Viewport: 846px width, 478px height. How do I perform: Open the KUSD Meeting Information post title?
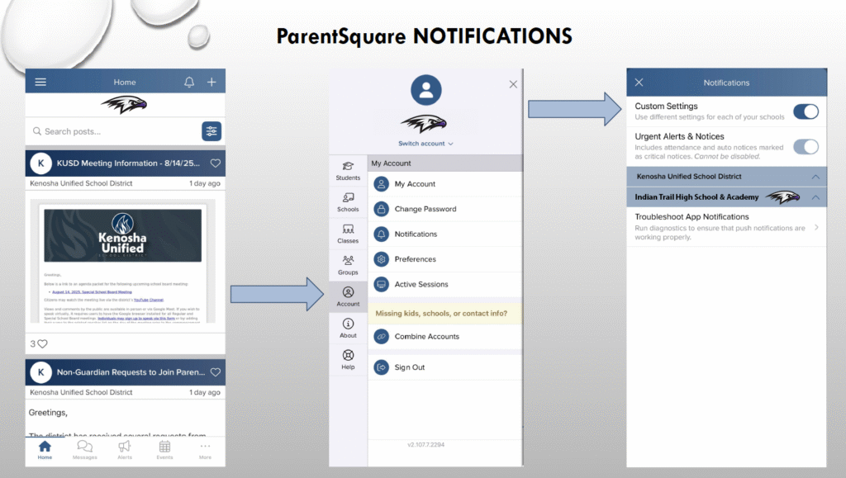(x=128, y=163)
